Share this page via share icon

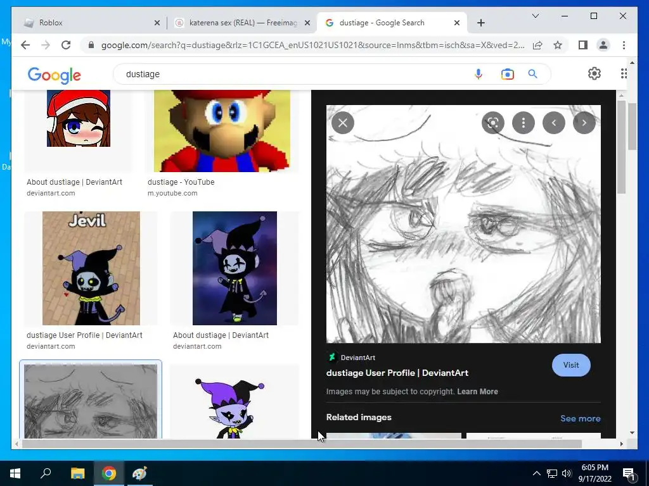537,45
